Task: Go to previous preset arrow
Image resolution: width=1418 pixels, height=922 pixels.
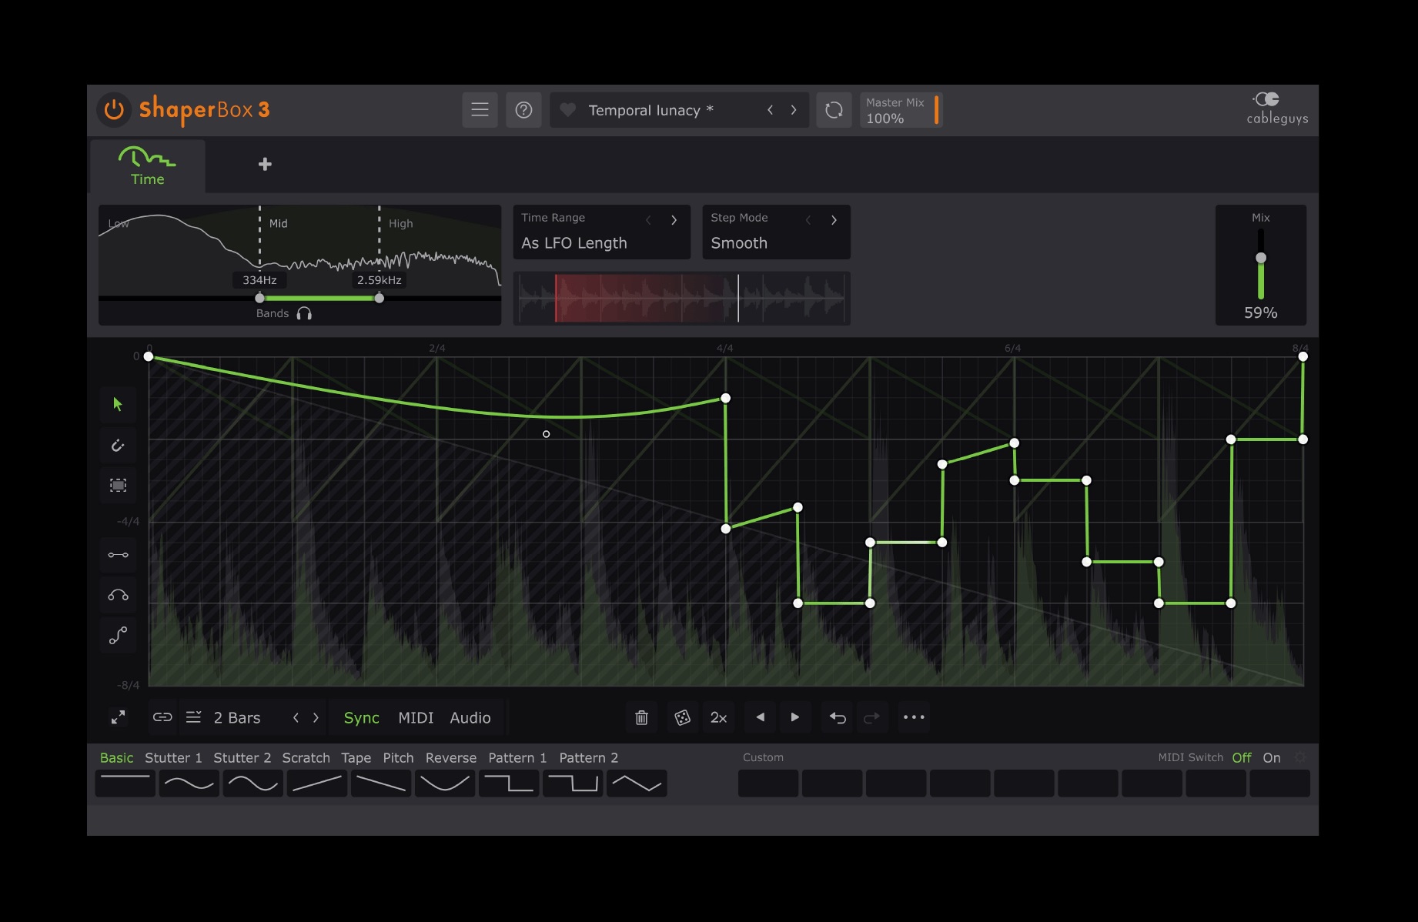Action: pos(770,110)
